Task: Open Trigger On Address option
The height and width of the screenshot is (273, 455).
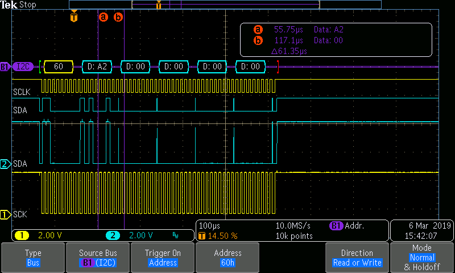Action: pos(163,258)
